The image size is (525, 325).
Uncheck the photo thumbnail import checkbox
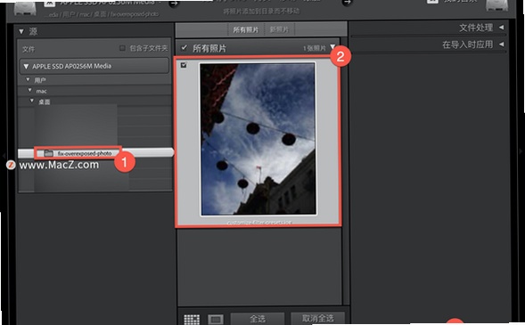coord(184,65)
